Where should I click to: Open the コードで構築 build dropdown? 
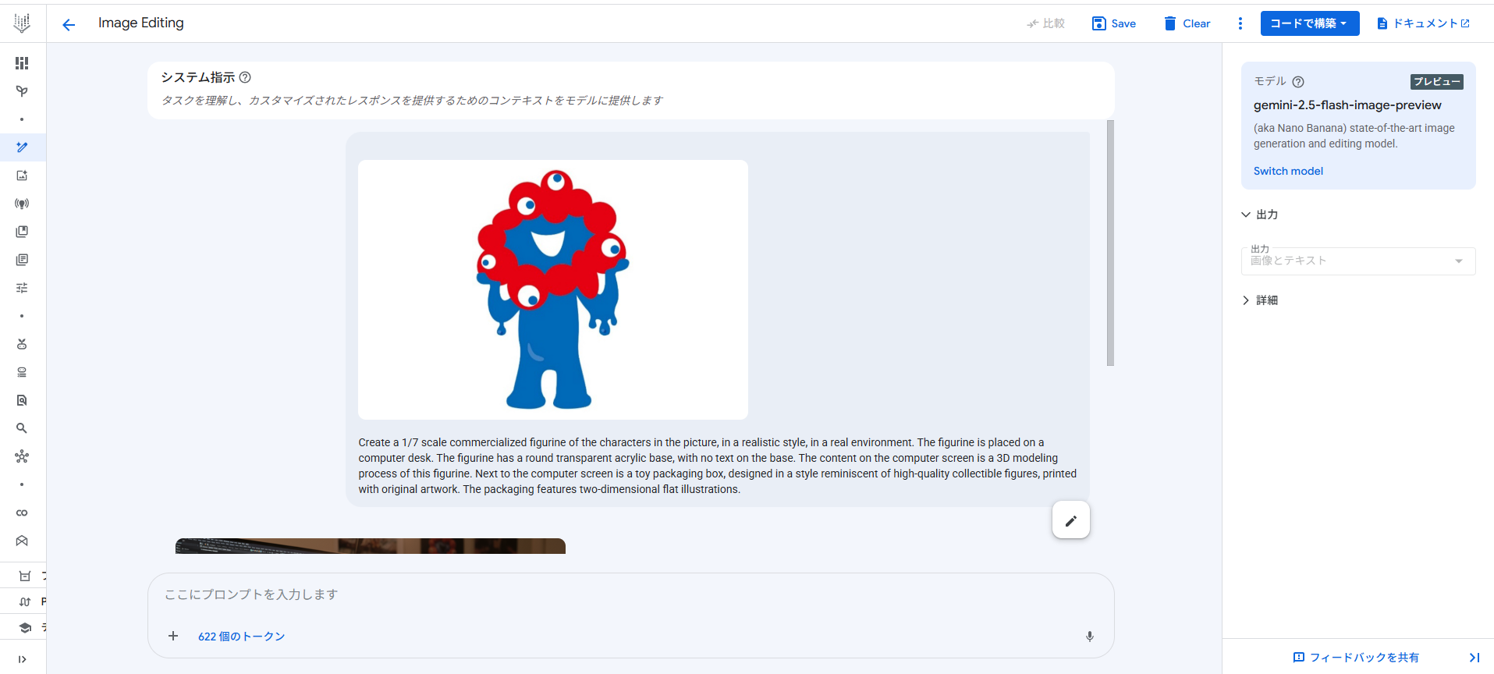[1310, 23]
